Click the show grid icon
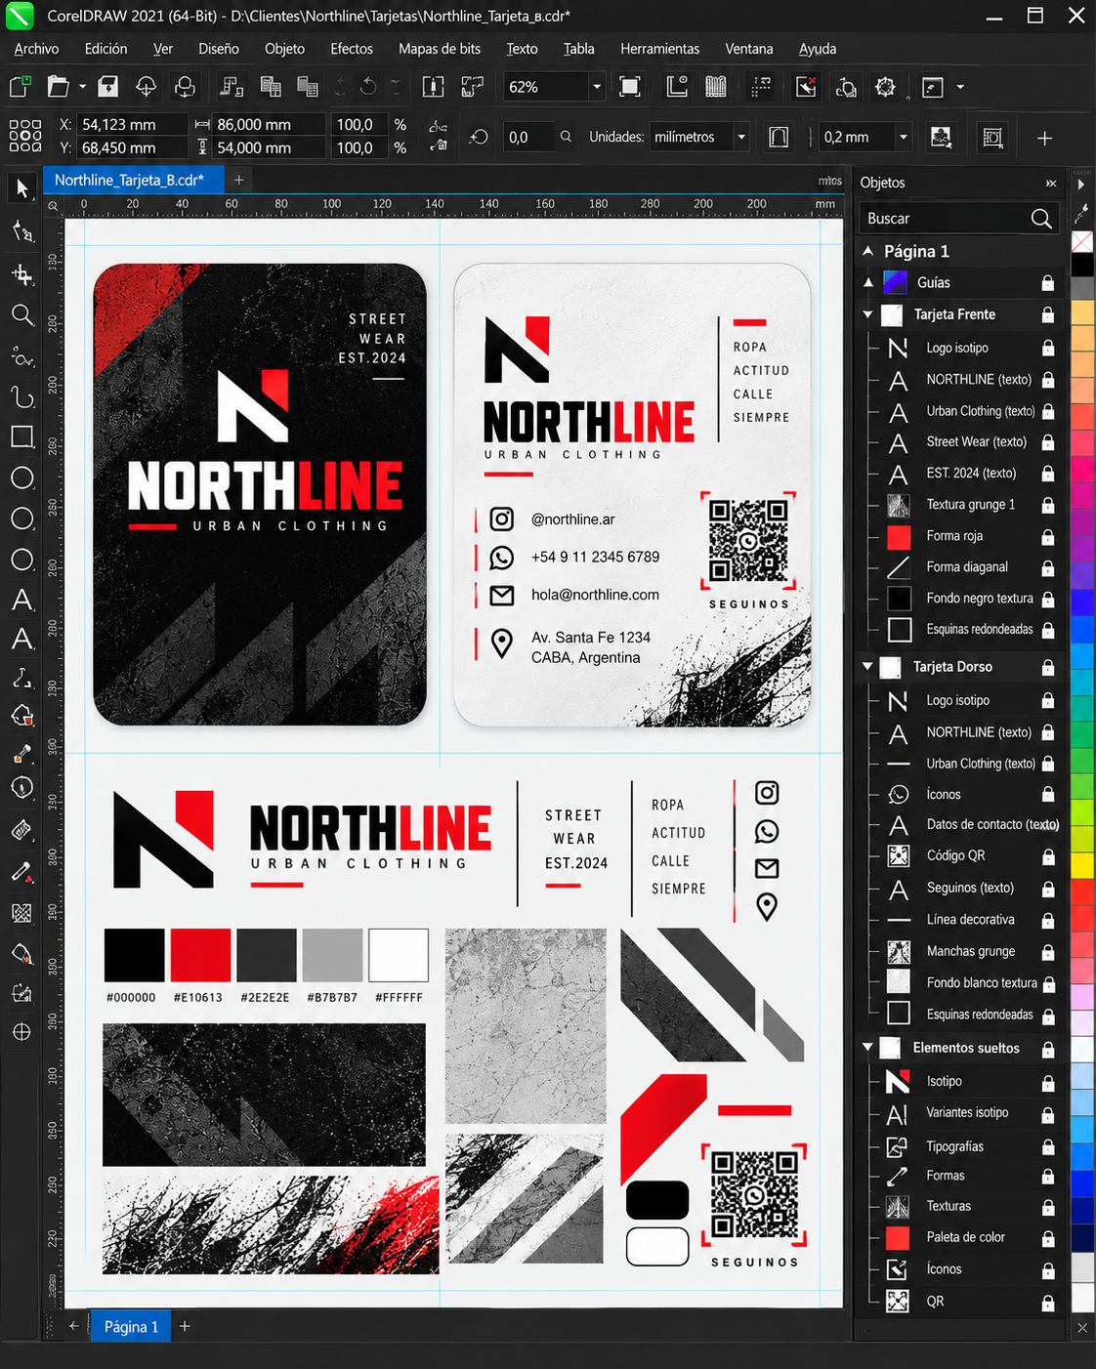The width and height of the screenshot is (1096, 1369). (716, 87)
